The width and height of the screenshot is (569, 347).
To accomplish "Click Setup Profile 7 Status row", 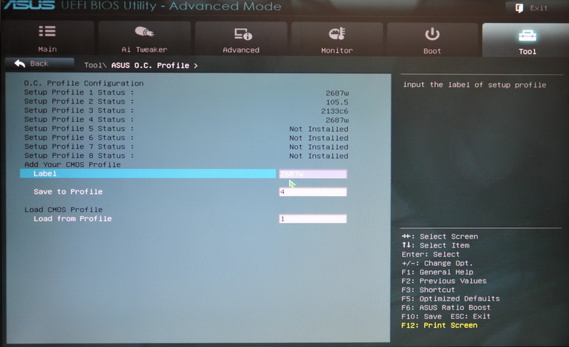I will (186, 147).
